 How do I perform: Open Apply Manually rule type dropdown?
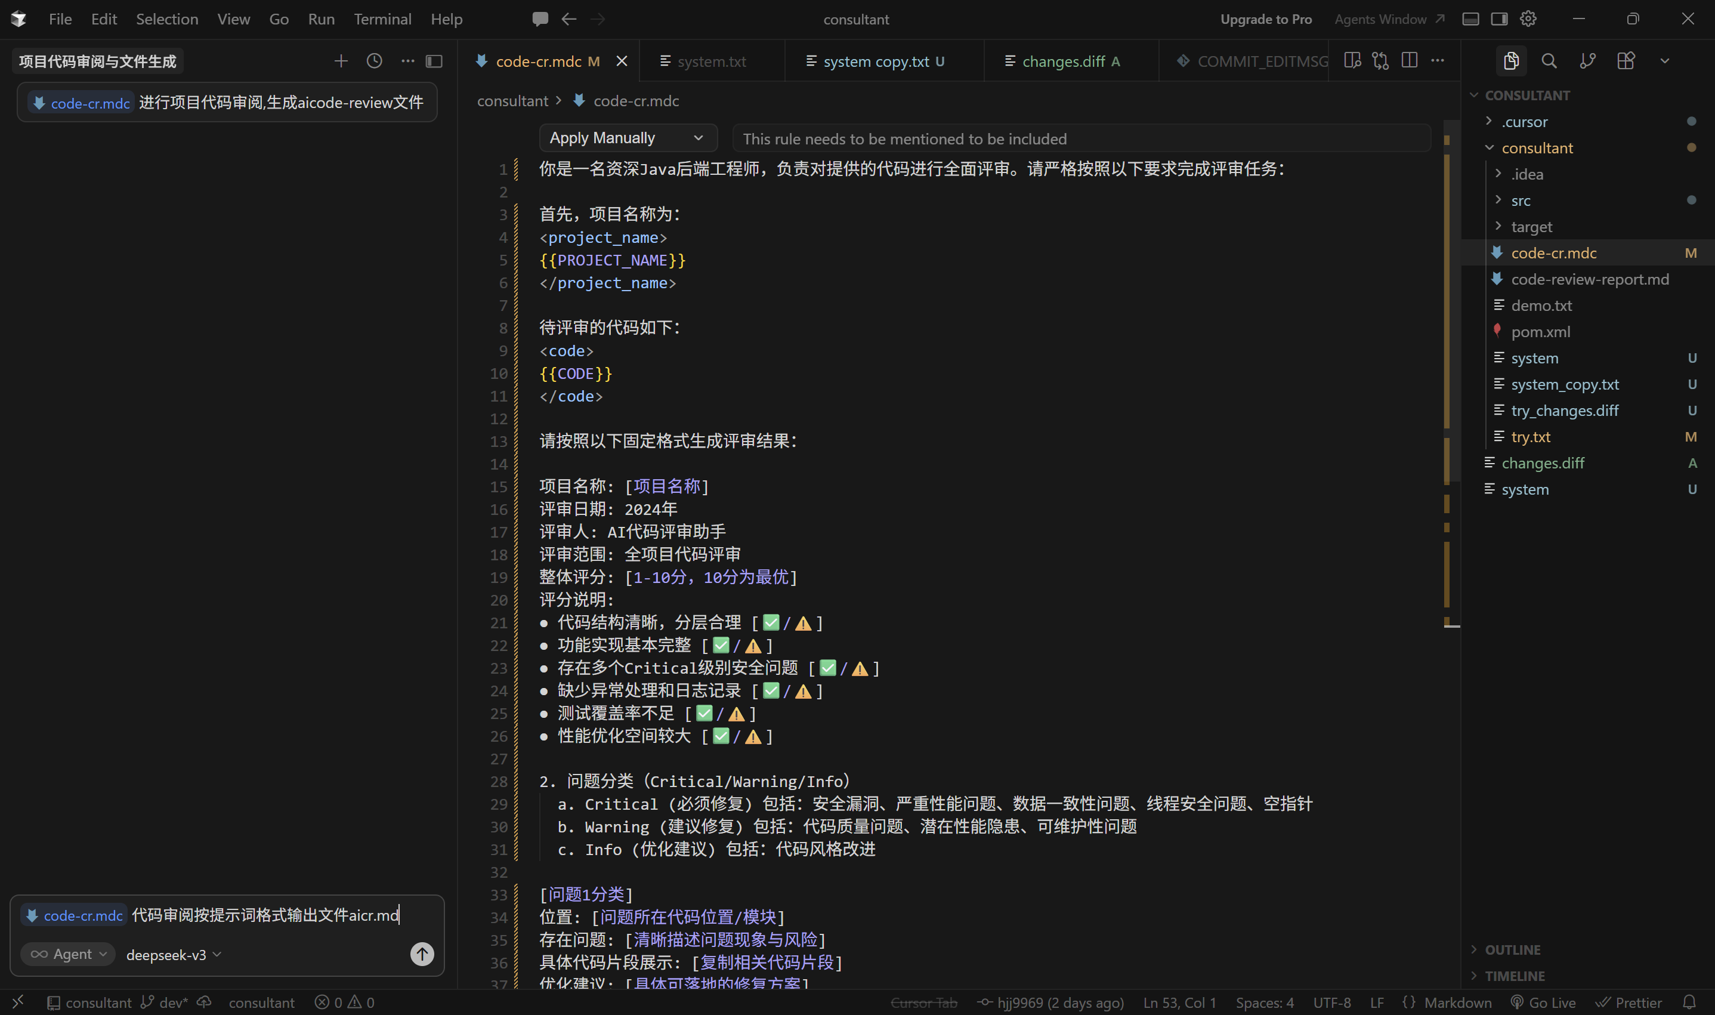coord(628,138)
